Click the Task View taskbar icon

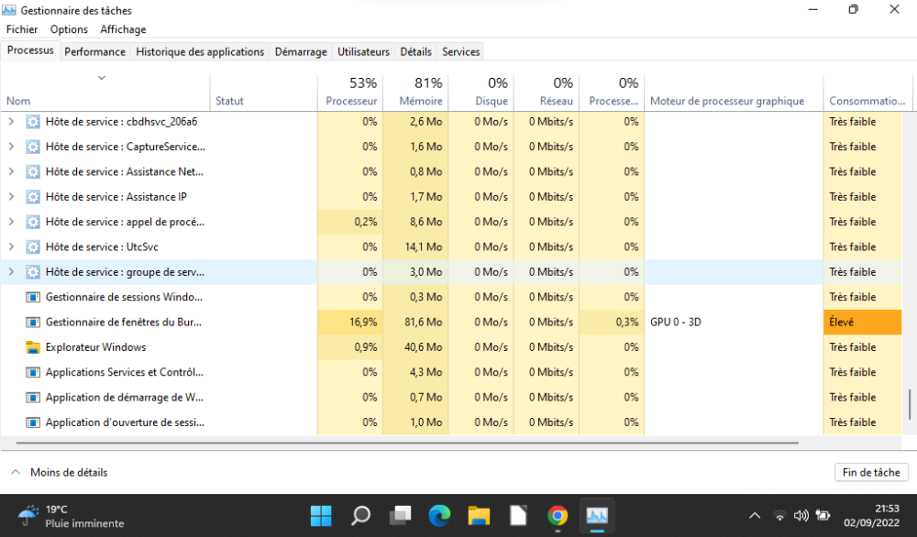(401, 515)
